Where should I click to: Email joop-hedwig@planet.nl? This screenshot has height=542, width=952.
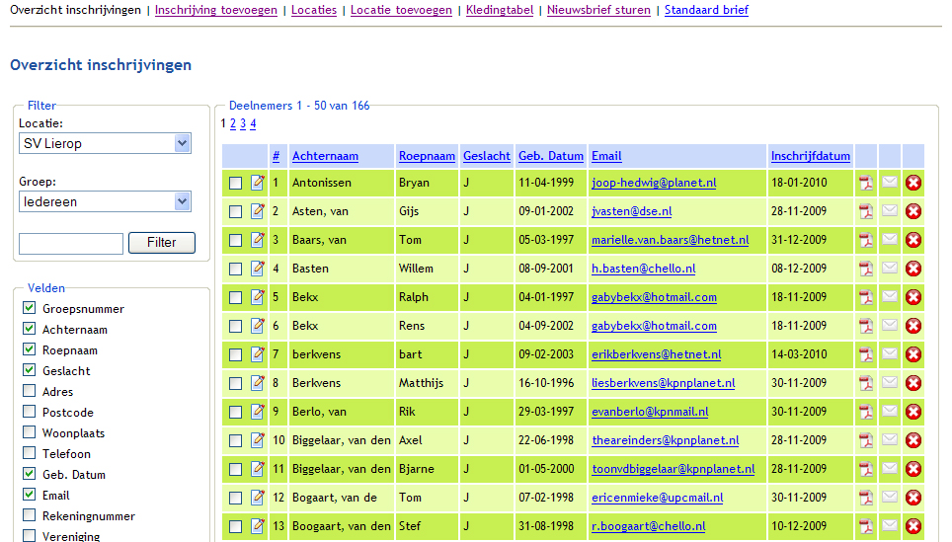point(654,183)
